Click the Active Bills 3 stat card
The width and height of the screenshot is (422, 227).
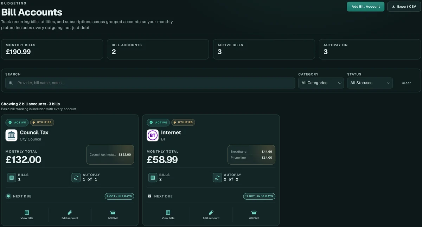point(264,49)
